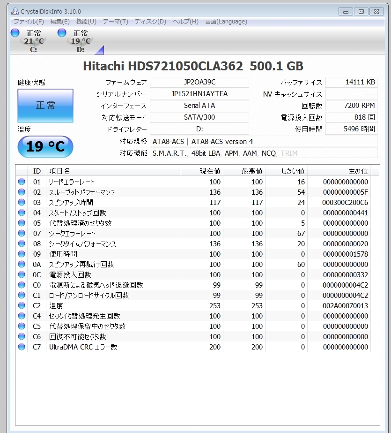Image resolution: width=391 pixels, height=433 pixels.
Task: Switch to drive D: 19 °C entry
Action: click(81, 41)
